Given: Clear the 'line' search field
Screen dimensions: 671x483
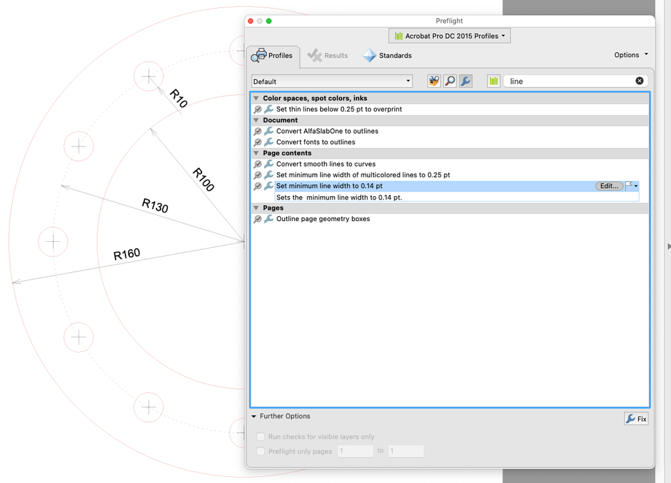Looking at the screenshot, I should pos(639,81).
